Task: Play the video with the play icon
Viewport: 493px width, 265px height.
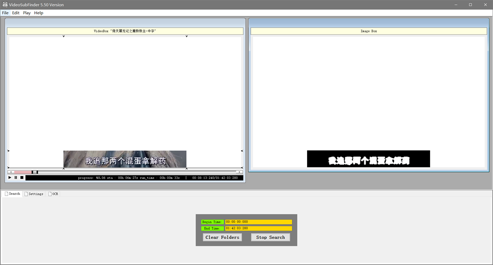Action: point(10,178)
